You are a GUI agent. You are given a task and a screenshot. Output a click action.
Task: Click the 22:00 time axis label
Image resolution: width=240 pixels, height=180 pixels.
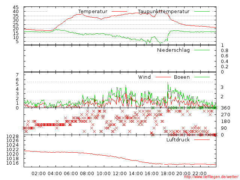[199, 174]
